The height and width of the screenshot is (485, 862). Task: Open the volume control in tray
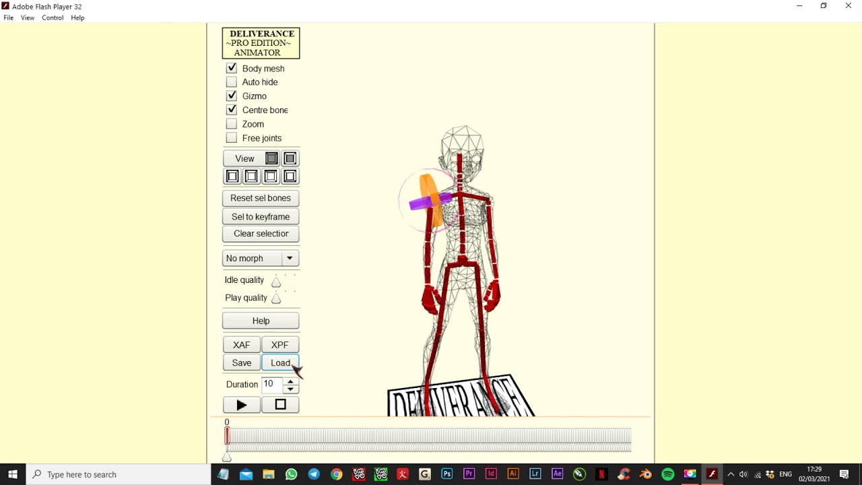[743, 474]
